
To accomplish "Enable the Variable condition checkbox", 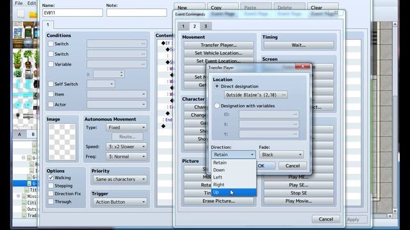I will coord(51,64).
